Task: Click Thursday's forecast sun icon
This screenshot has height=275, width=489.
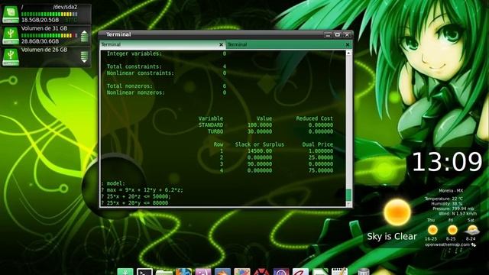Action: pyautogui.click(x=432, y=230)
